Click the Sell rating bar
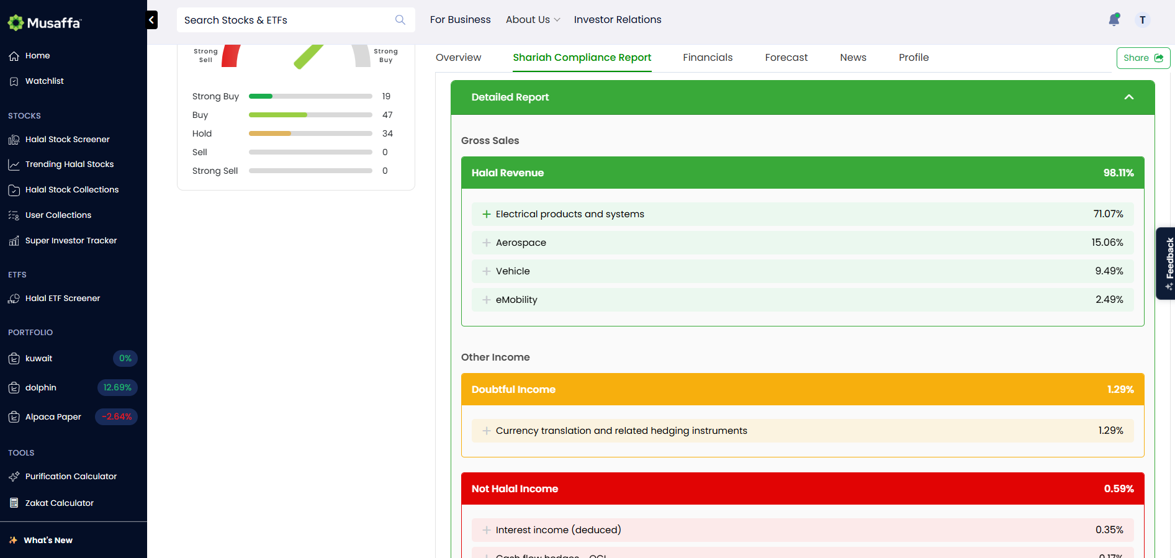 coord(310,152)
